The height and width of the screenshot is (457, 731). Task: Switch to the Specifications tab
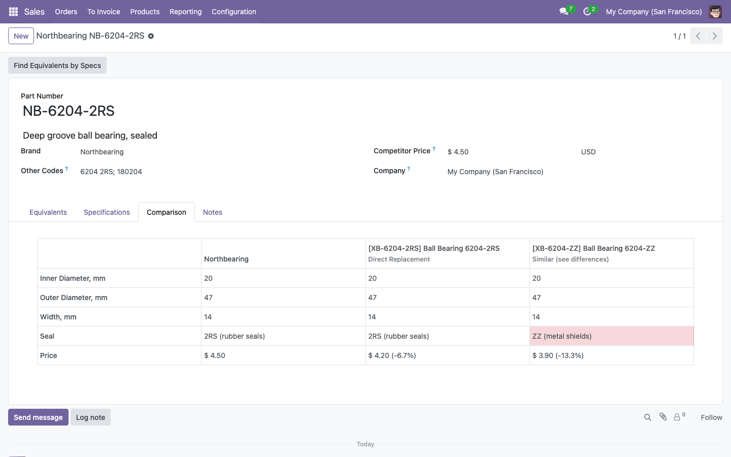point(107,212)
